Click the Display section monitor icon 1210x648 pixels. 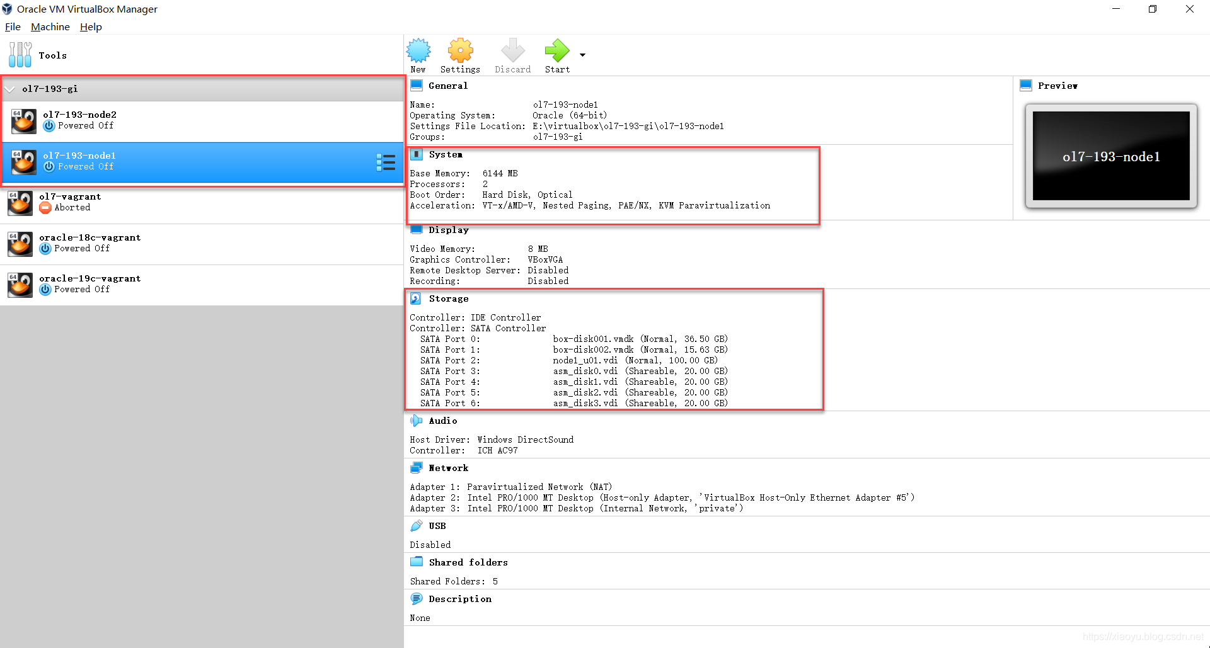tap(417, 230)
